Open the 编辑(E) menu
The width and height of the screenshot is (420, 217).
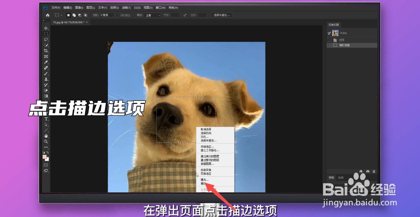(68, 8)
